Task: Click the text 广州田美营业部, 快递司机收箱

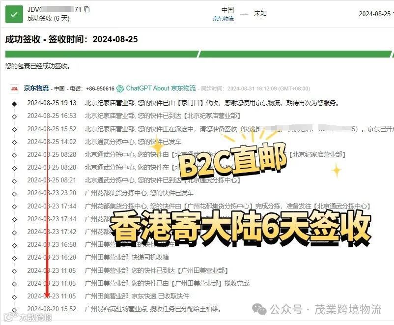Action: [x=127, y=257]
